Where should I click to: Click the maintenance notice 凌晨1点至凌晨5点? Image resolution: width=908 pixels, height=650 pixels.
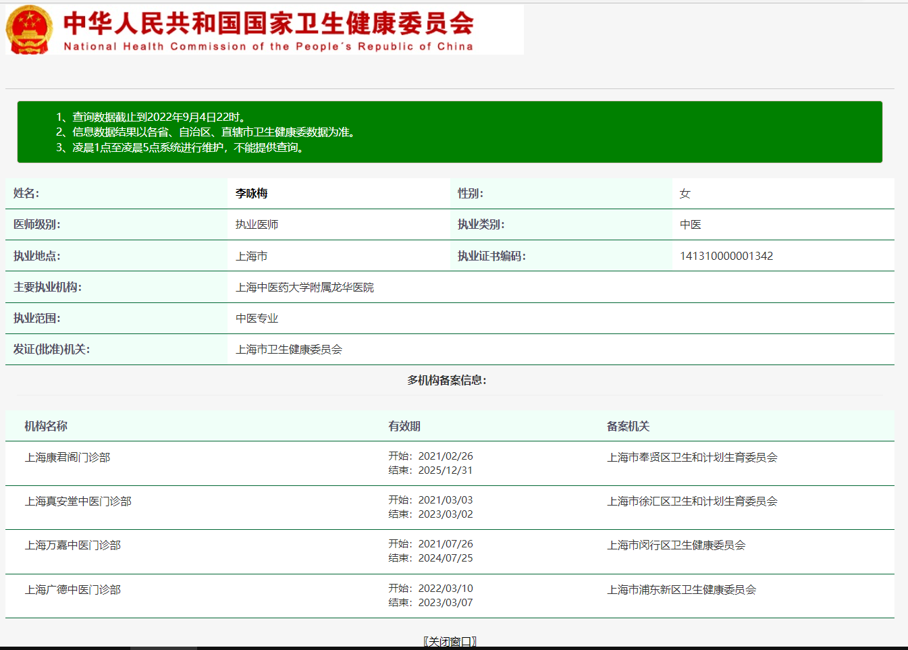[x=180, y=148]
